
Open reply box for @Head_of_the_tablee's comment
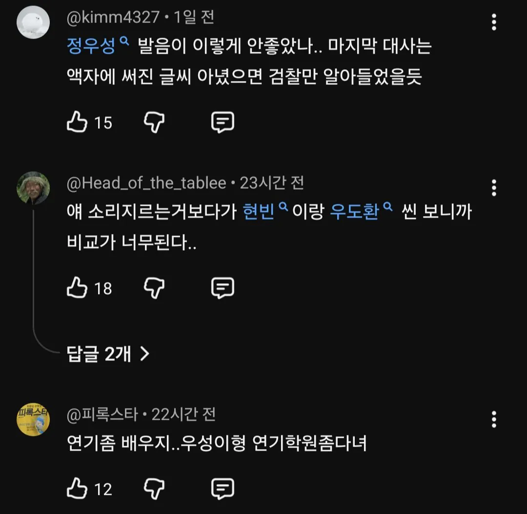[223, 288]
